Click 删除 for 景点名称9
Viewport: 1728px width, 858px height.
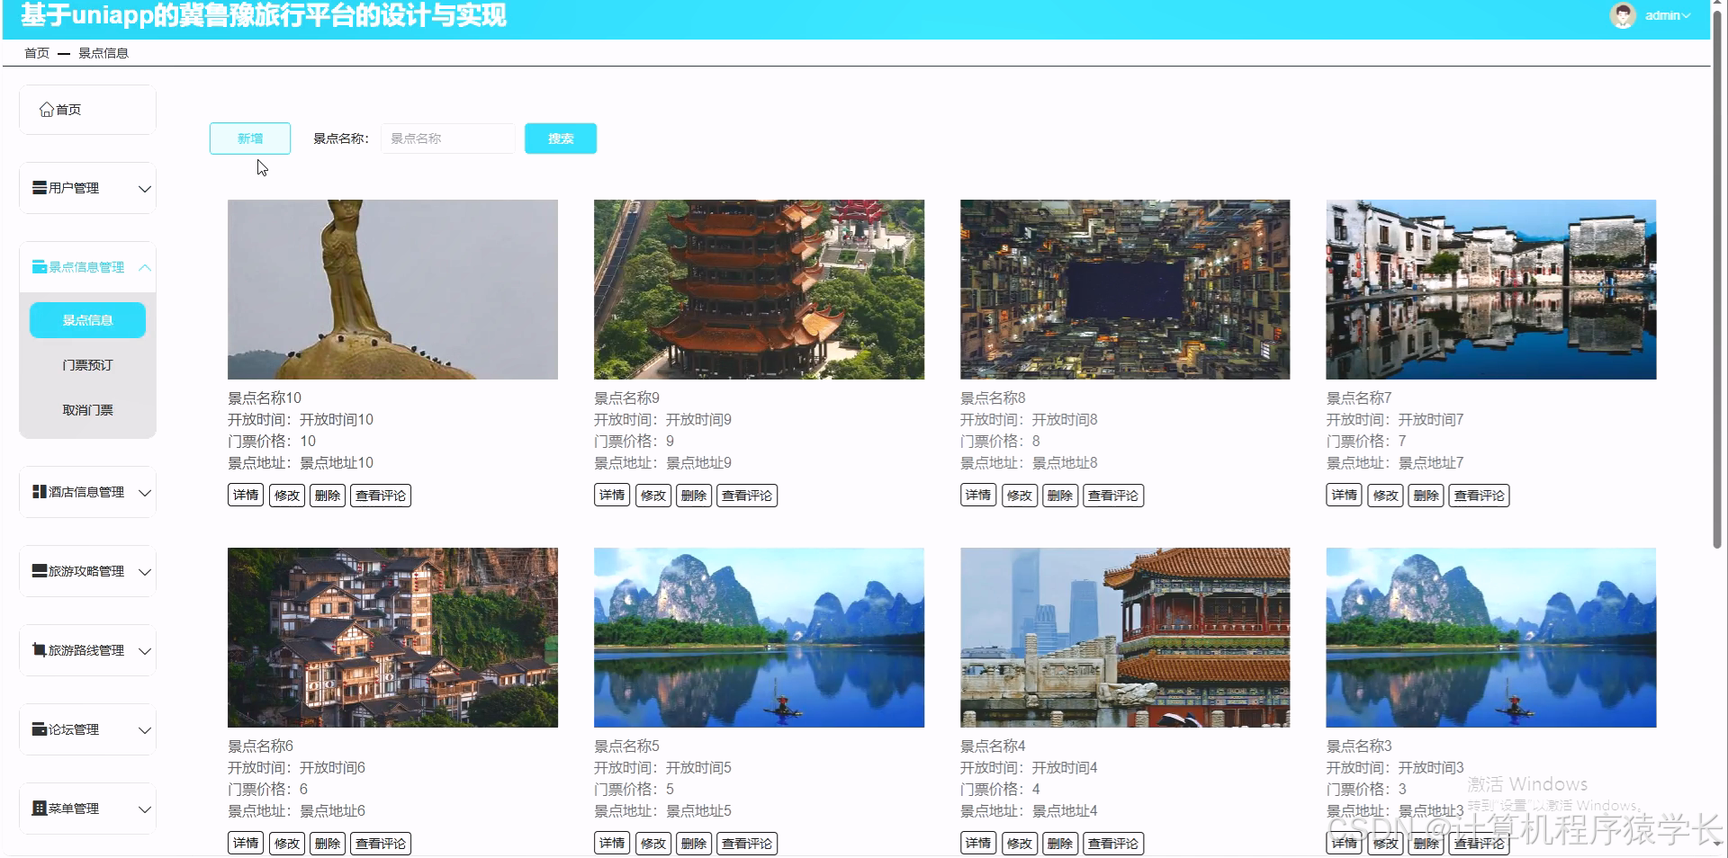[x=694, y=496]
